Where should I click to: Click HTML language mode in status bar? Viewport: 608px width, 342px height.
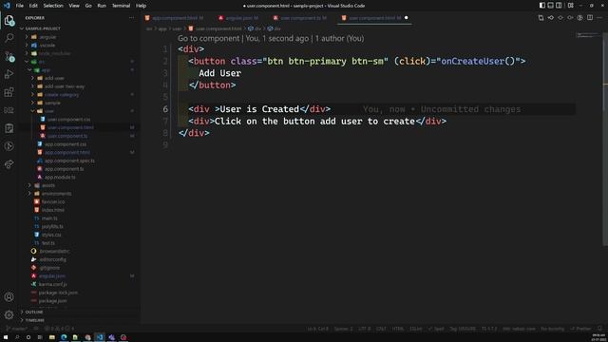pos(397,329)
